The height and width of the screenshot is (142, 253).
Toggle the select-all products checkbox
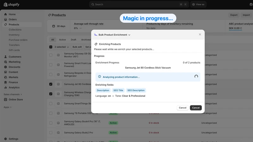(51, 47)
